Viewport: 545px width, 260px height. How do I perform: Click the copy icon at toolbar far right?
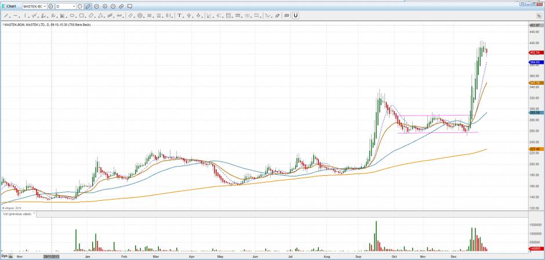(x=539, y=16)
